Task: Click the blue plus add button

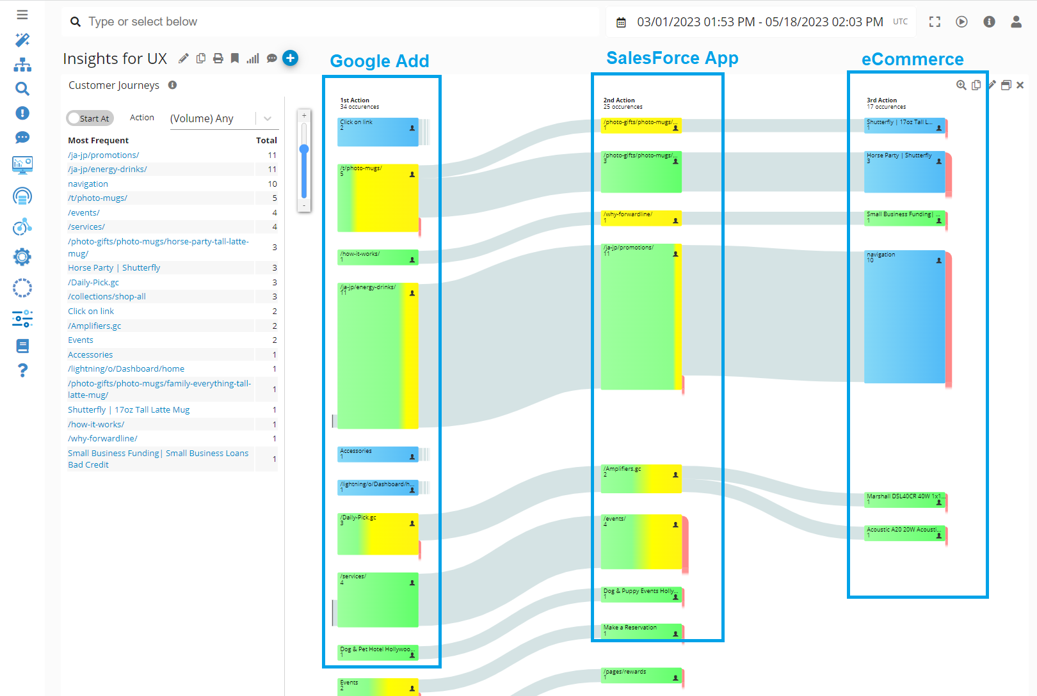Action: pyautogui.click(x=291, y=58)
